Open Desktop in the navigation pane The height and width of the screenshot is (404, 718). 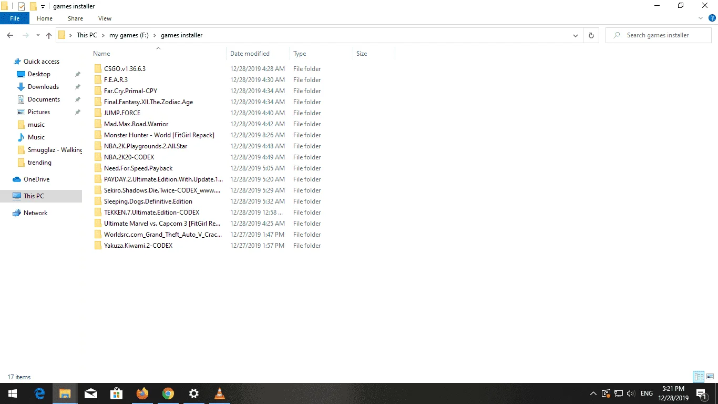point(39,74)
